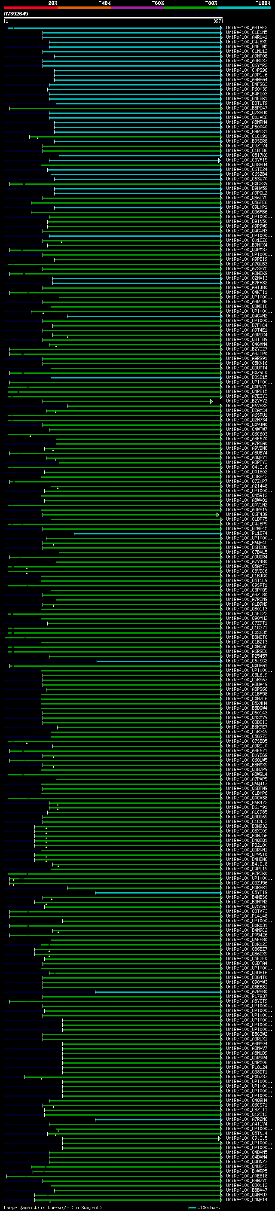Click hit label UniRef100_C4J8X5
The image size is (275, 1211).
pyautogui.click(x=246, y=42)
